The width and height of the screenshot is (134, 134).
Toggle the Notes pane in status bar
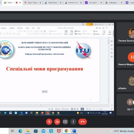(x=58, y=109)
